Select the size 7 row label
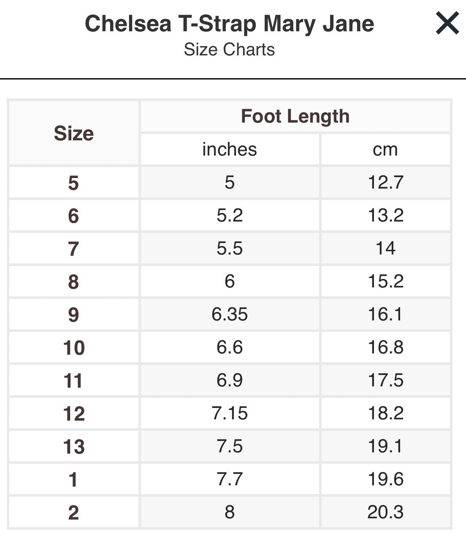466x550 pixels. pyautogui.click(x=74, y=249)
